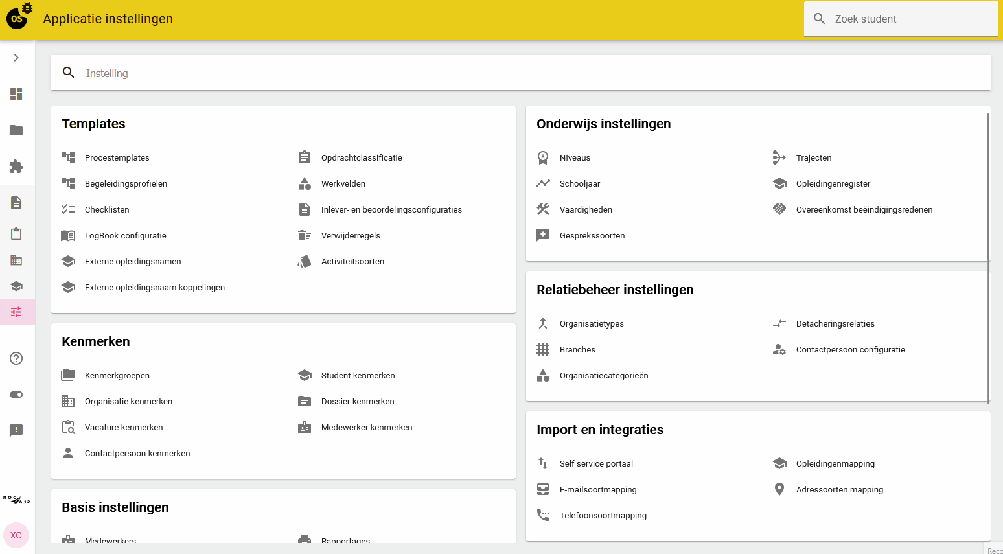Open Contactpersoon kenmerken
Viewport: 1003px width, 554px height.
click(137, 453)
